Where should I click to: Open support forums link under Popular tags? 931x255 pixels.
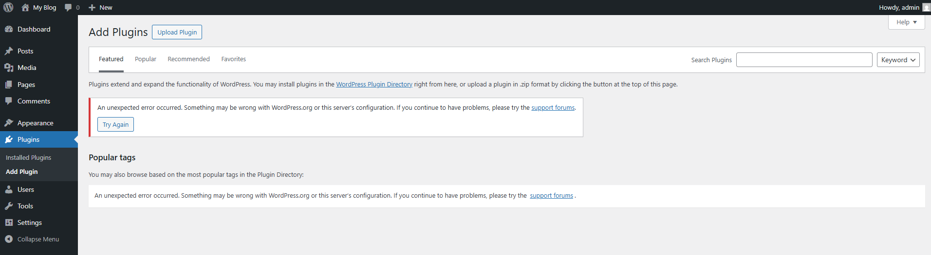click(551, 195)
